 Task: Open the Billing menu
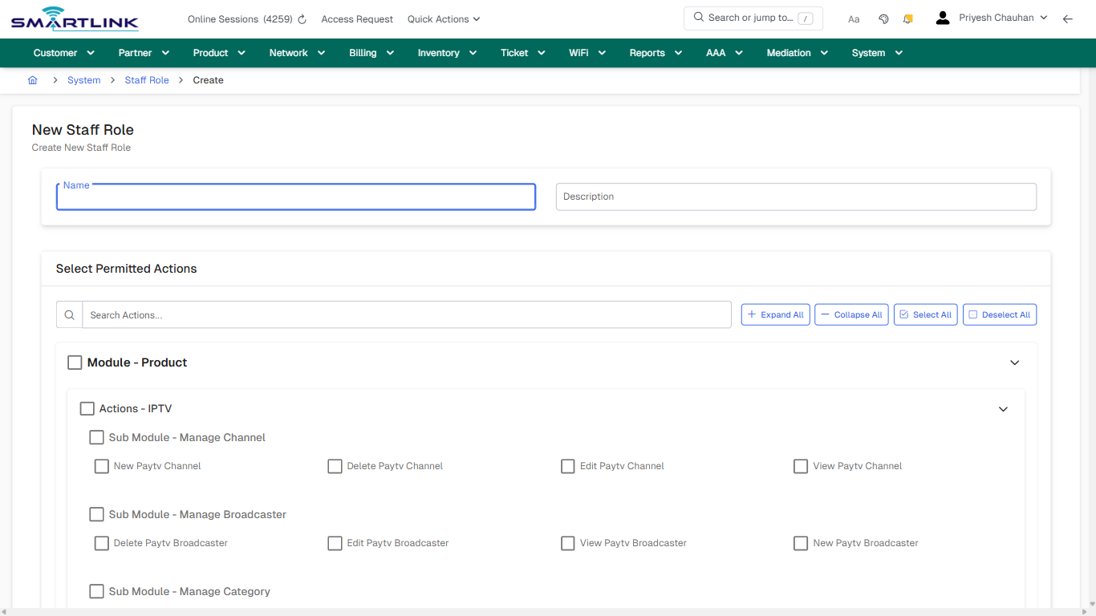point(371,52)
